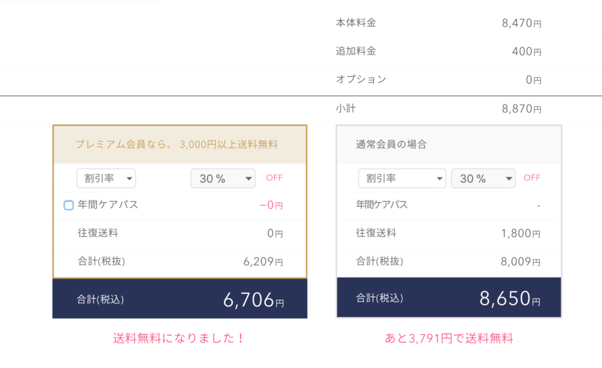
Task: Click premium total 6,706円 bar
Action: click(x=180, y=299)
